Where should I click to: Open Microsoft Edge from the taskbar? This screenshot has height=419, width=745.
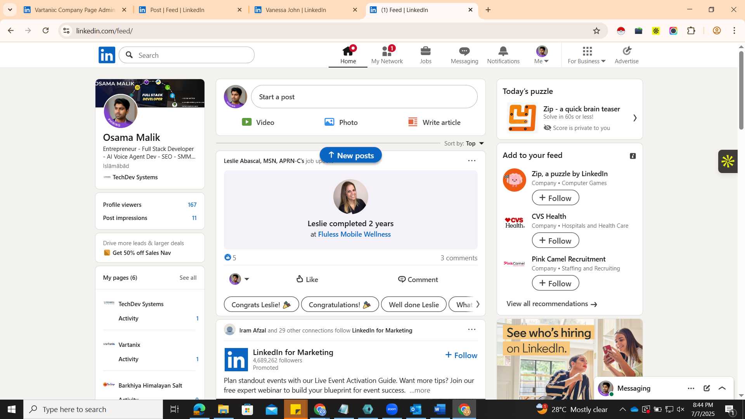(199, 409)
